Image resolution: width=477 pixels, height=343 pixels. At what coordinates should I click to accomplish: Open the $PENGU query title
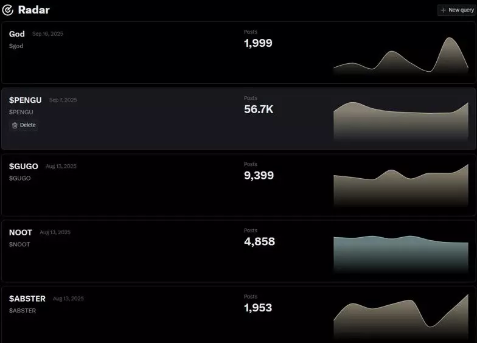coord(26,100)
